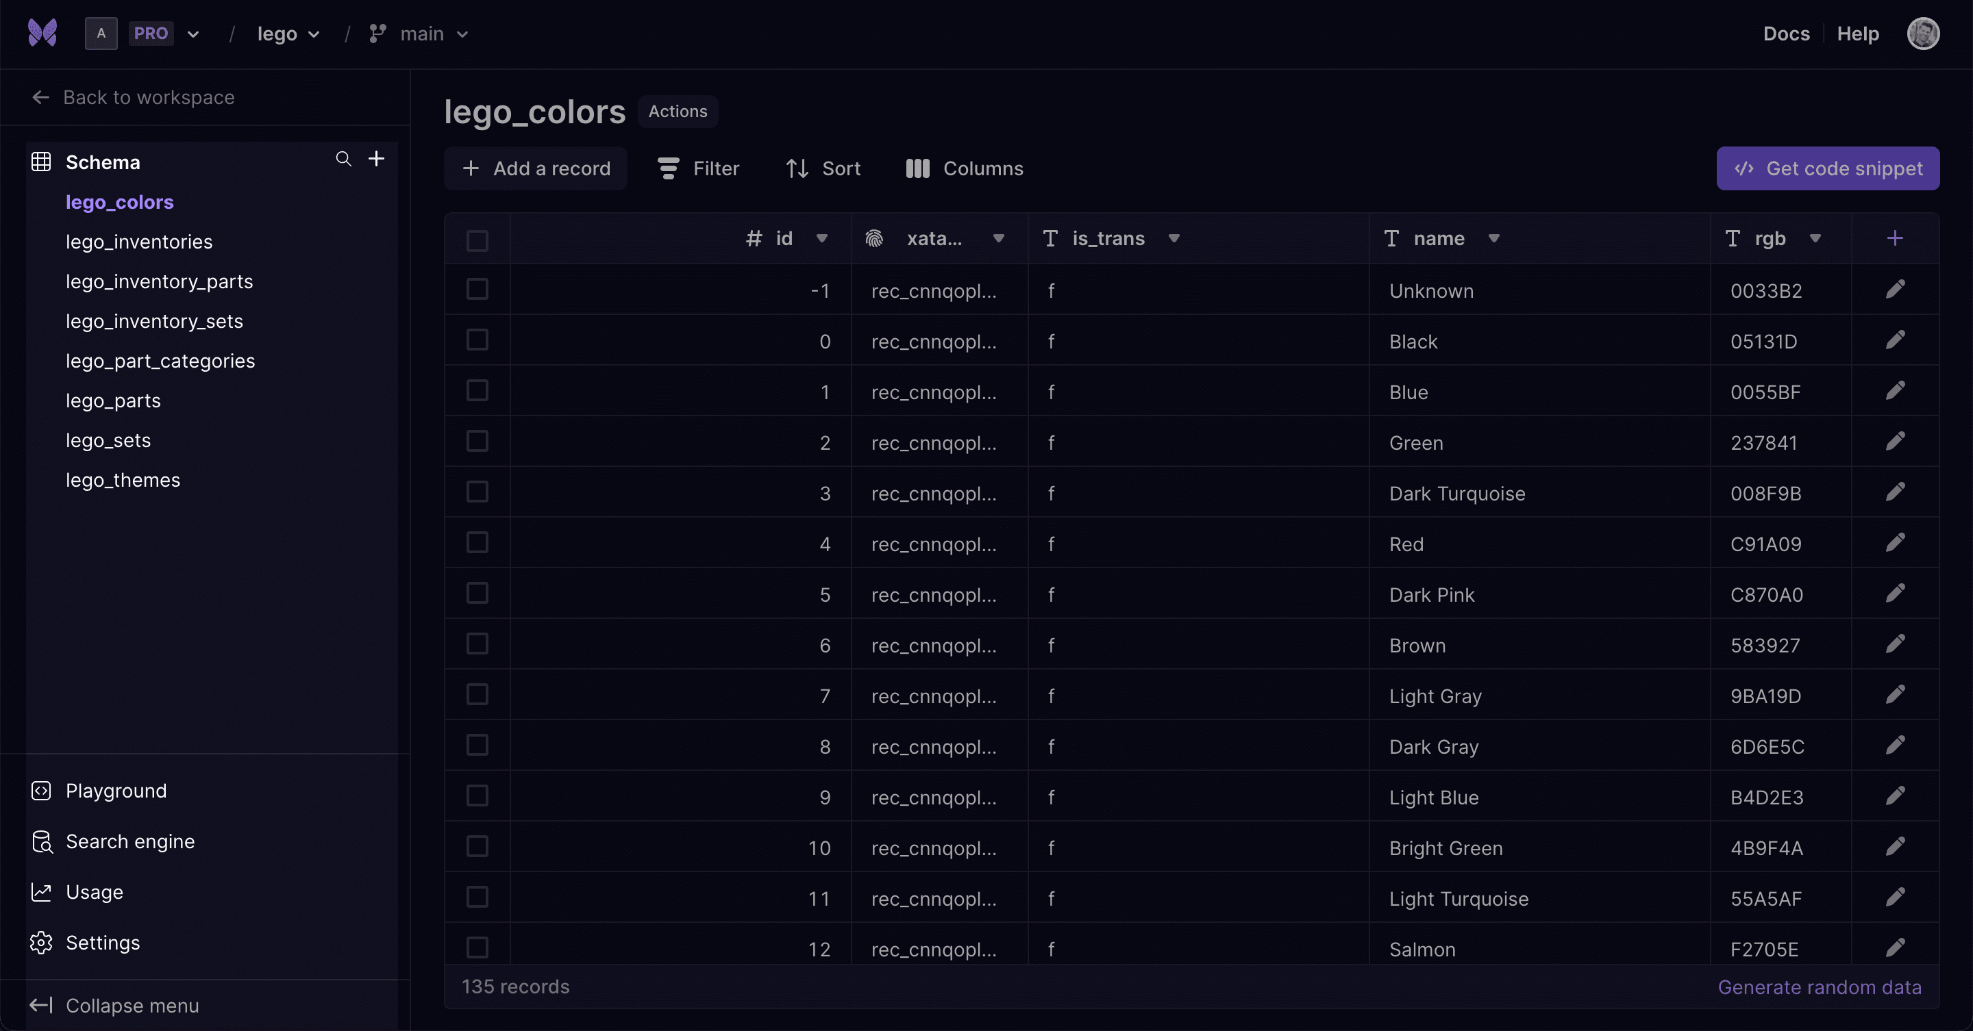Open the lego_themes table
This screenshot has width=1973, height=1031.
[x=123, y=480]
